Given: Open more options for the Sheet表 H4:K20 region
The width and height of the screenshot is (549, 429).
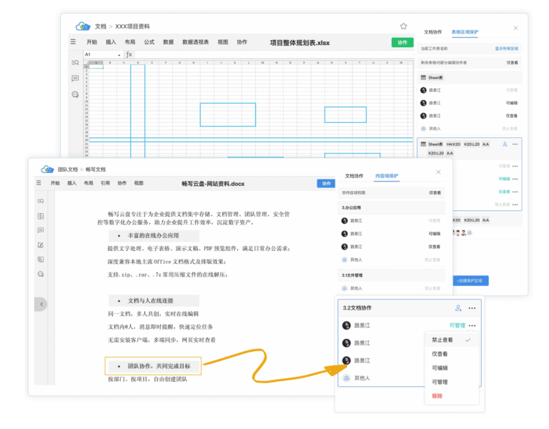Looking at the screenshot, I should pos(515,144).
